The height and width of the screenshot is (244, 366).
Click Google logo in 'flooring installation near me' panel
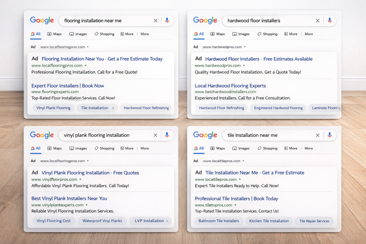42,20
